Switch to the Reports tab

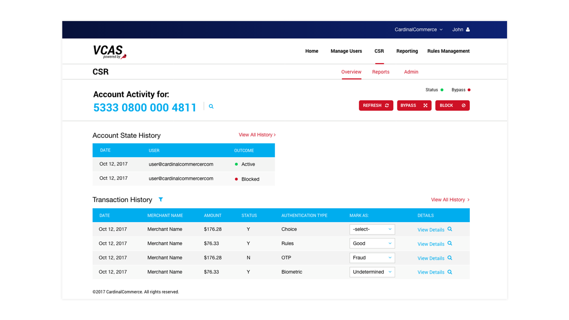(x=381, y=71)
